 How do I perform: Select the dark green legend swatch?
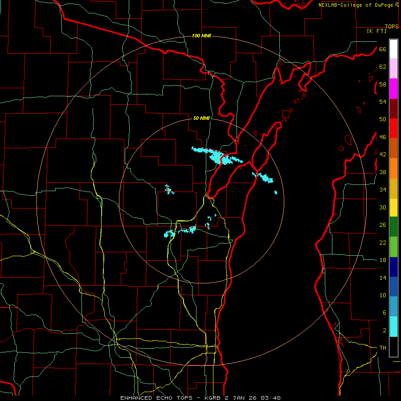click(x=393, y=227)
